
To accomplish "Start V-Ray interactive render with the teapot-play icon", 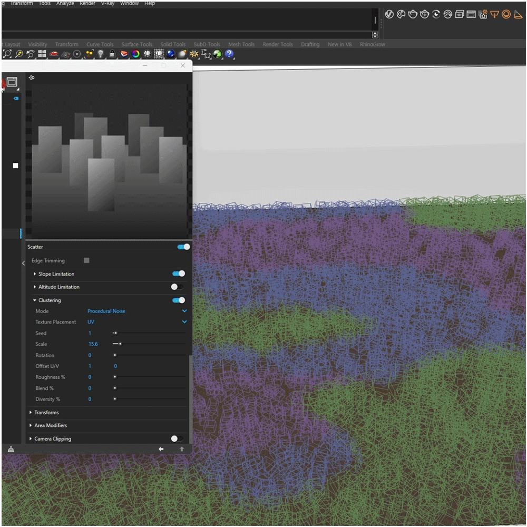I will click(x=424, y=14).
